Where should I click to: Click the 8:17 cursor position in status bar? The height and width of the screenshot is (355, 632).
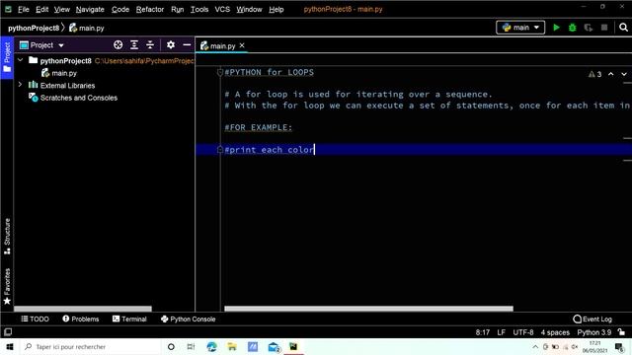pos(483,332)
